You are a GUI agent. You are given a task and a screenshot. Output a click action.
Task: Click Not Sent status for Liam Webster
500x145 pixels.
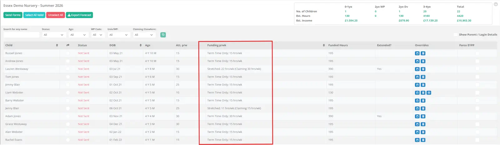point(83,92)
